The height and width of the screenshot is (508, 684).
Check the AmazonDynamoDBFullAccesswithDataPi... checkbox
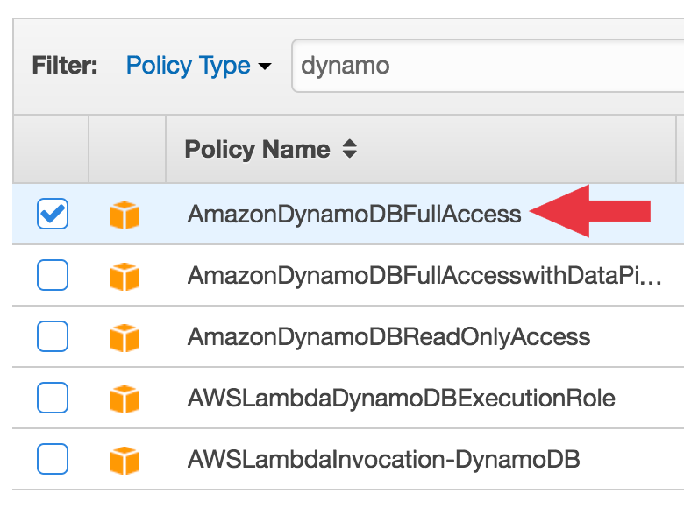tap(53, 275)
